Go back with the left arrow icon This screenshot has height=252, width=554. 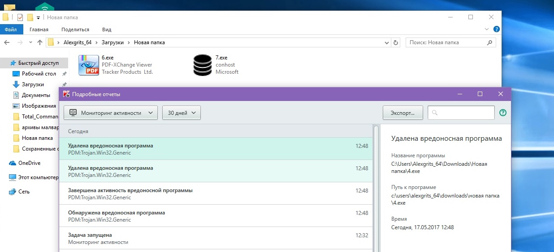click(x=7, y=42)
